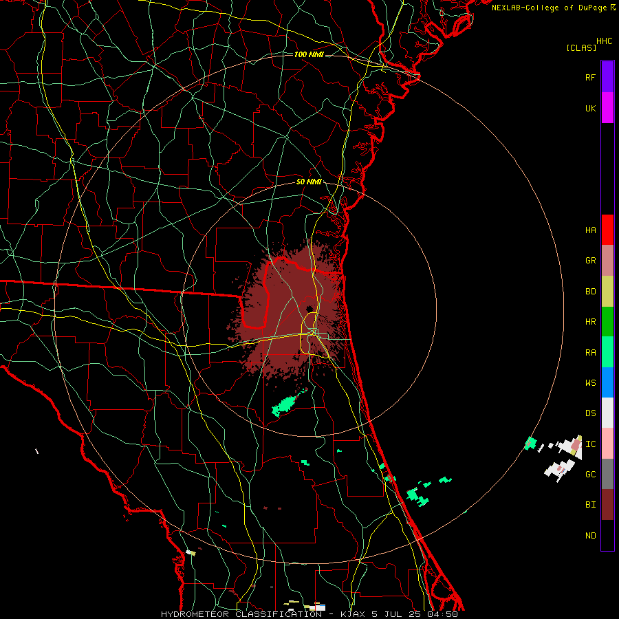Click the 50 NMI range ring label

[309, 182]
